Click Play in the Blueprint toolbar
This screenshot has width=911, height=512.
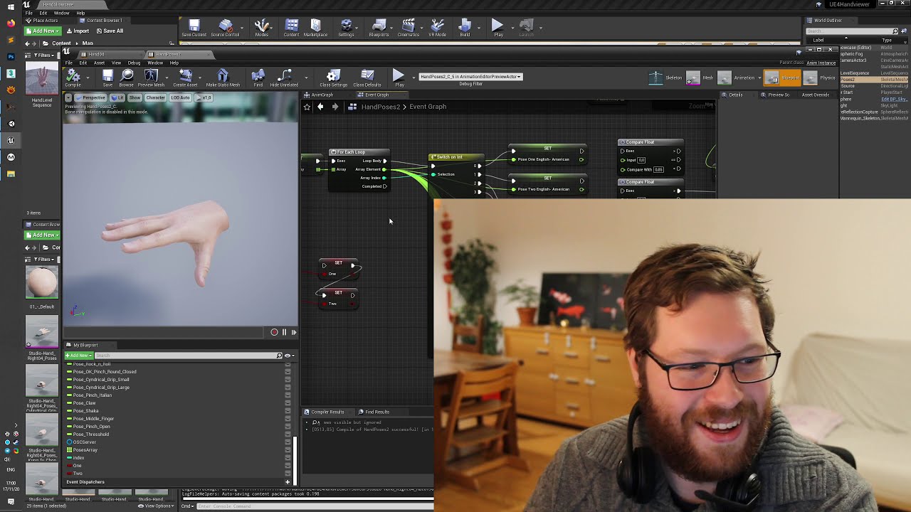[x=399, y=78]
